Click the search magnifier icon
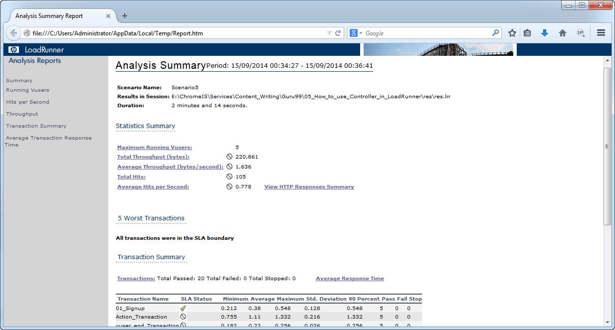 (x=495, y=33)
